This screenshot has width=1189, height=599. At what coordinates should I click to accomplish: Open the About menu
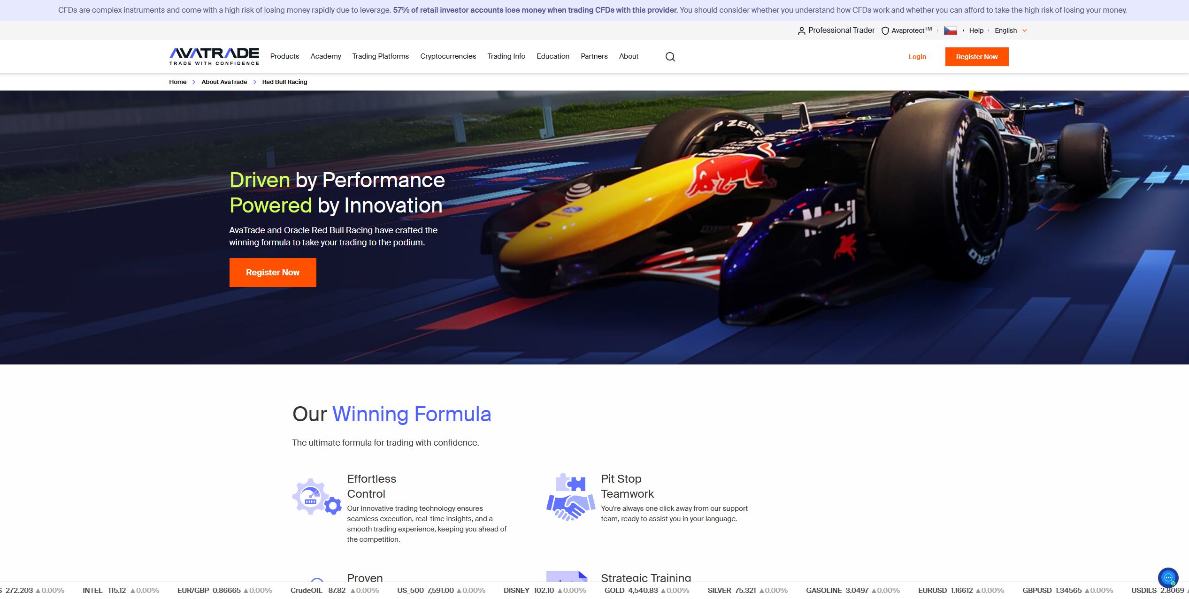[629, 56]
